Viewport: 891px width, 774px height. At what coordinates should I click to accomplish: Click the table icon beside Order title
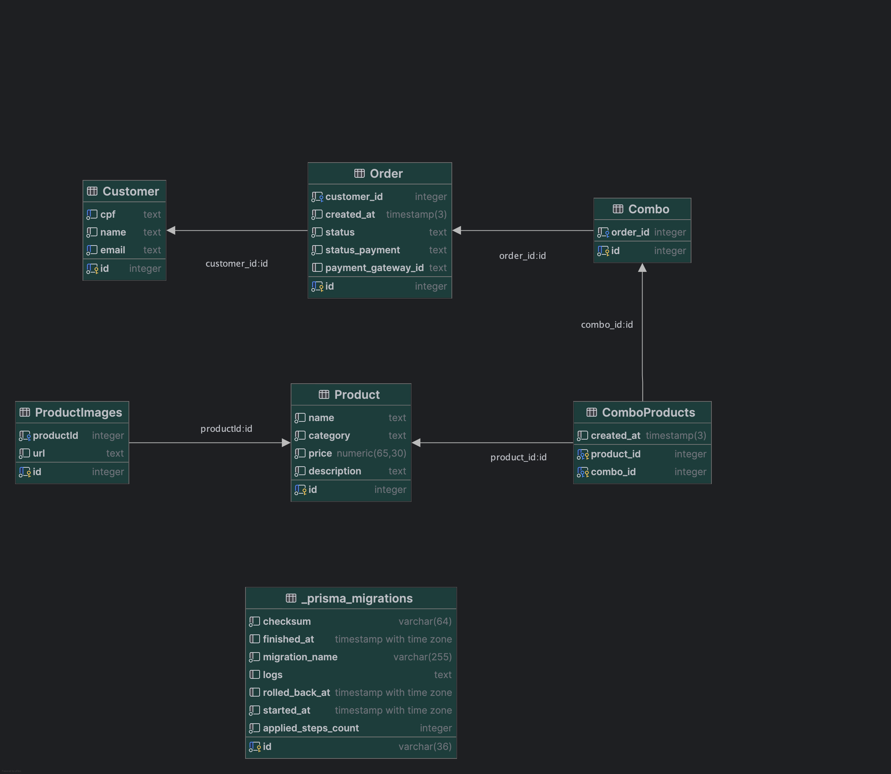click(x=359, y=174)
